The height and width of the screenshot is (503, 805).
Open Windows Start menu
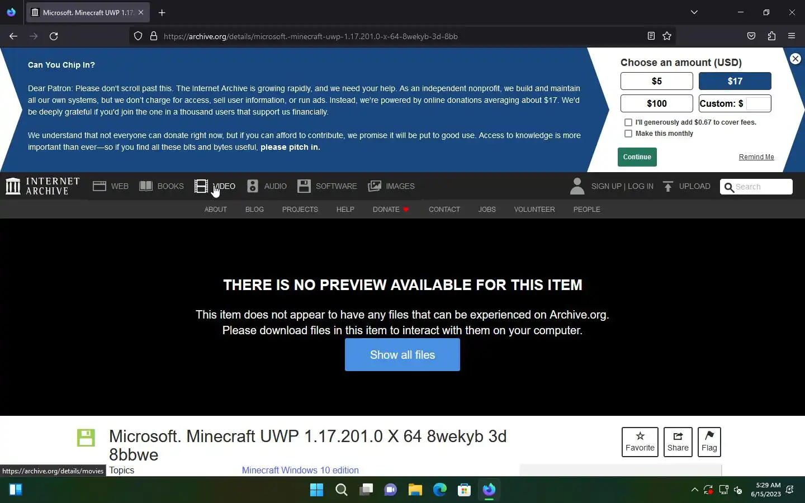[x=316, y=490]
